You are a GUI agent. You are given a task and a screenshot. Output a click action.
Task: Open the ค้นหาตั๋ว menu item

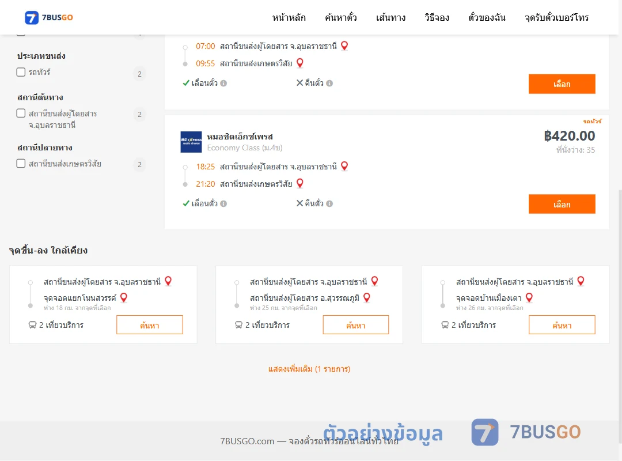(x=341, y=17)
